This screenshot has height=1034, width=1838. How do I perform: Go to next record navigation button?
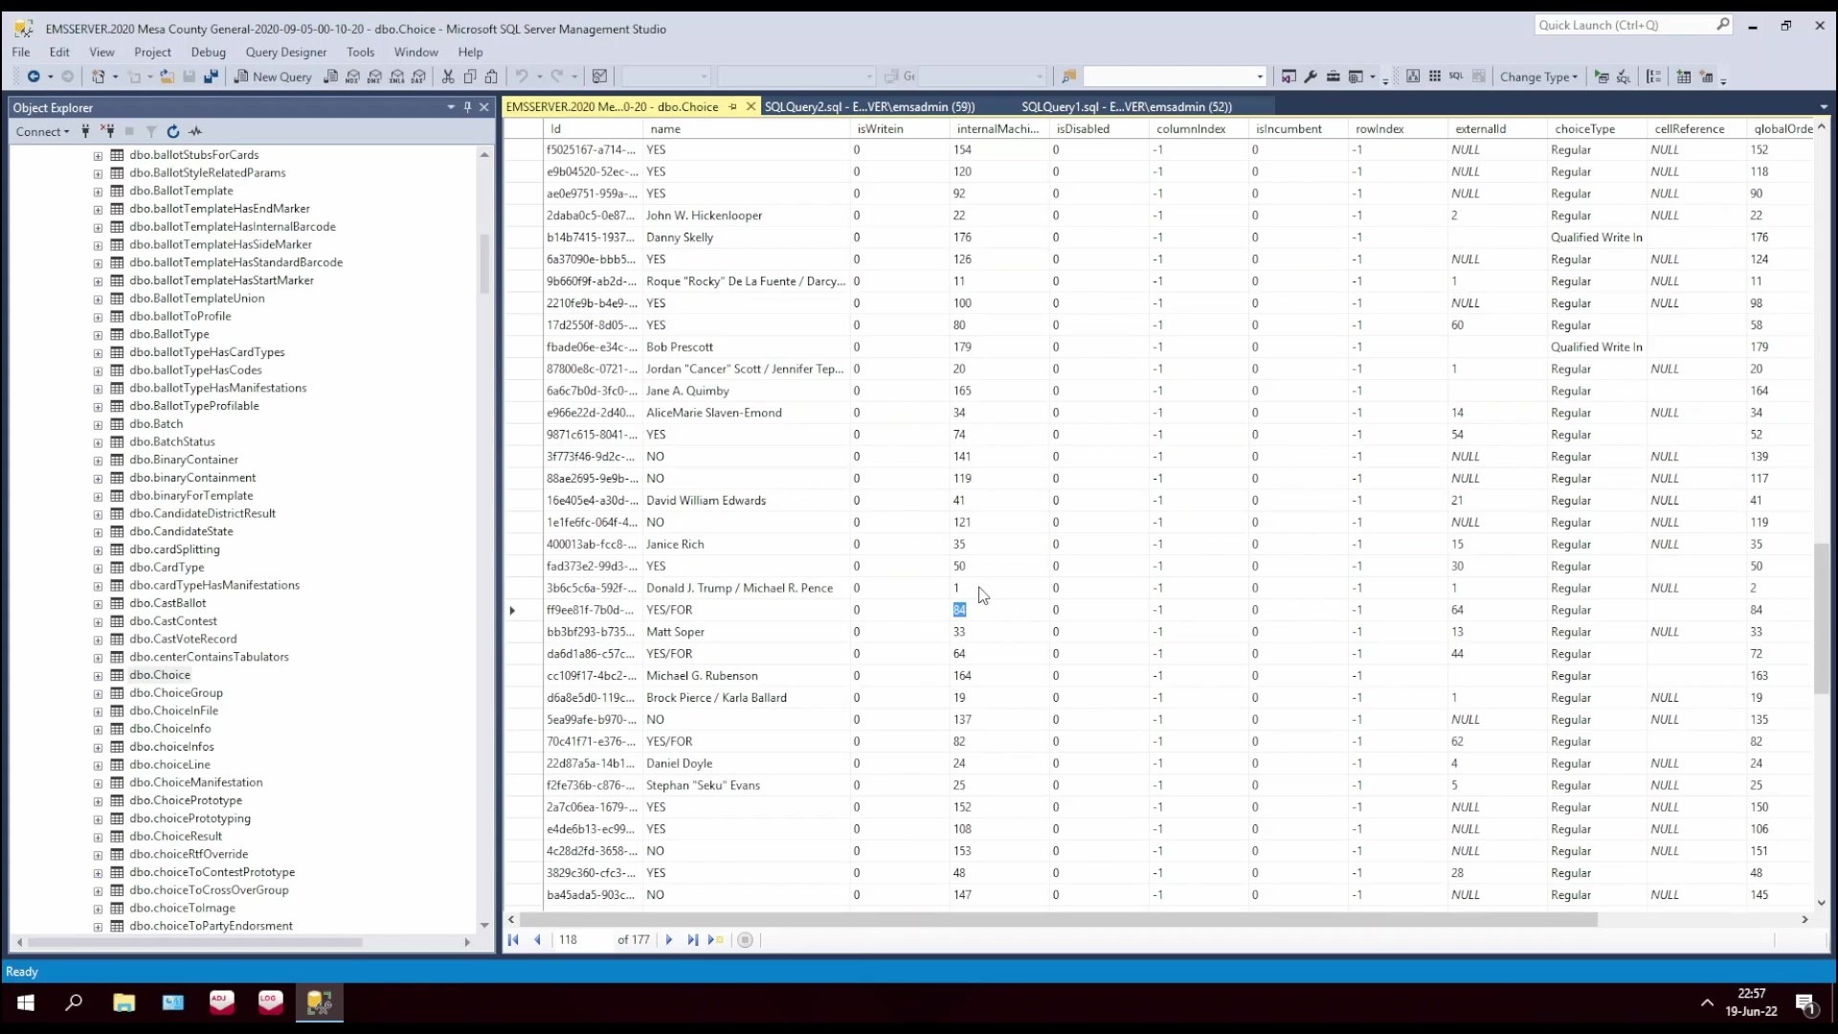pos(669,940)
